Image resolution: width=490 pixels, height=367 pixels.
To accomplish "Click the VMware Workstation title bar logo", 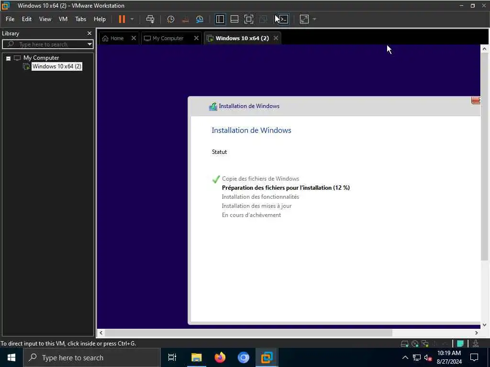I will 5,5.
